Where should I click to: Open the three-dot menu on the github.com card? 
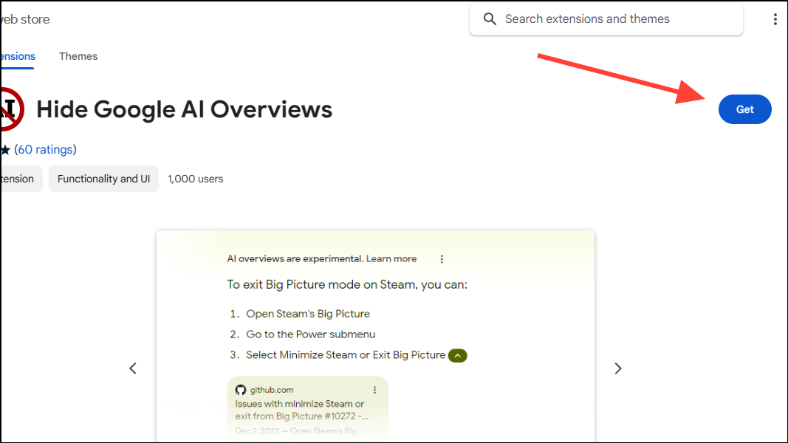tap(374, 389)
